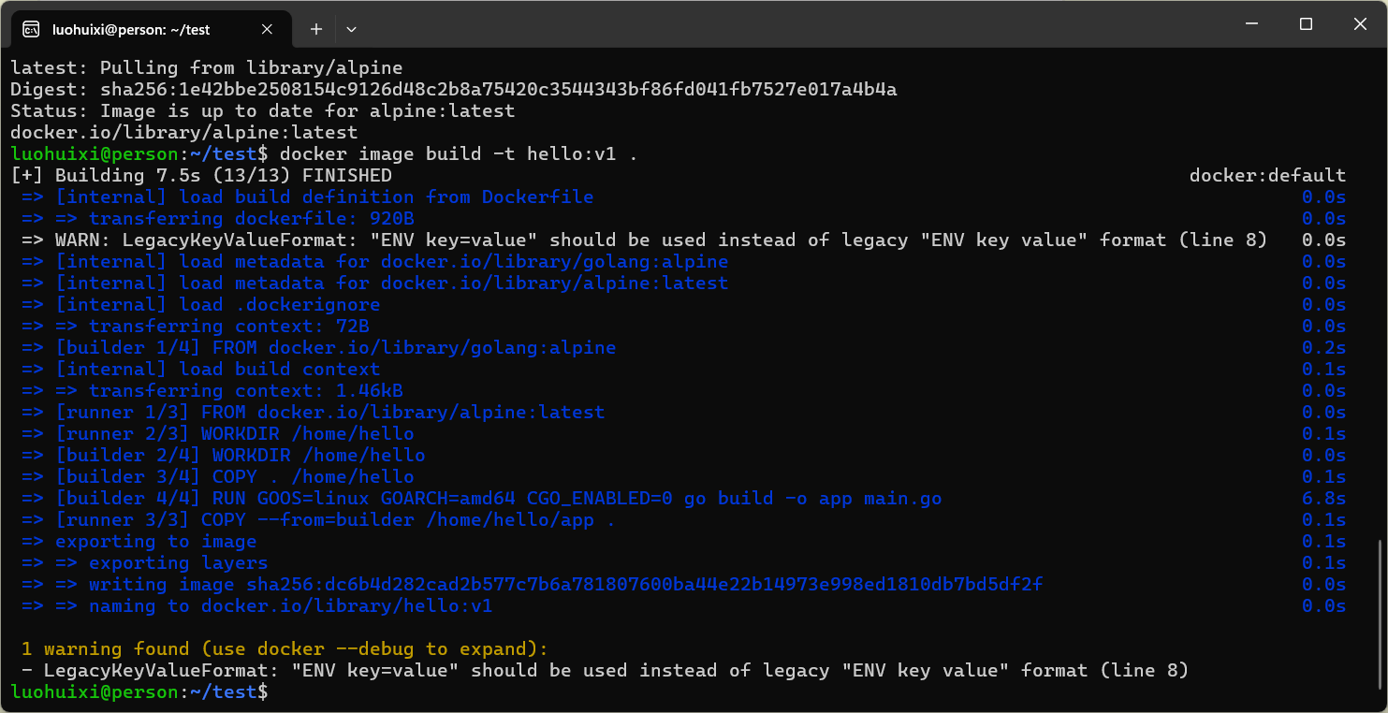The height and width of the screenshot is (713, 1388).
Task: Click the vertical scrollbar thumb
Action: tap(1381, 618)
